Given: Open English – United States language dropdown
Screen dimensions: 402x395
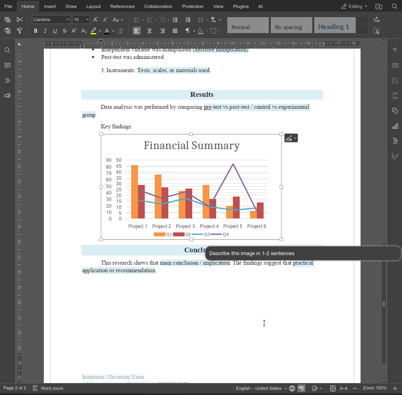Looking at the screenshot, I should [261, 388].
